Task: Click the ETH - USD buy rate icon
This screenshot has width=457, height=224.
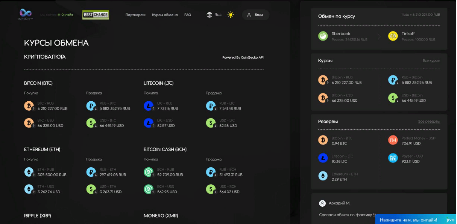Action: tap(29, 189)
